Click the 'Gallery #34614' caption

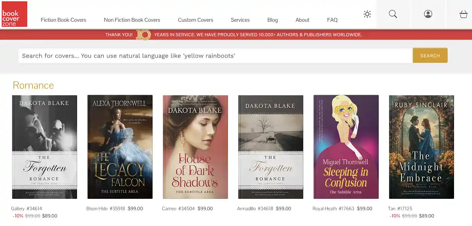click(26, 209)
